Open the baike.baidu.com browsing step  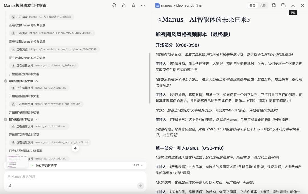pos(54,49)
